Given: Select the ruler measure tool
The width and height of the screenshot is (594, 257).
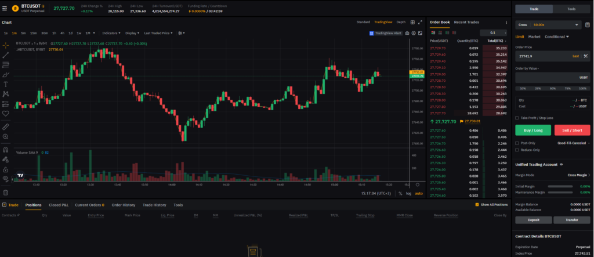Looking at the screenshot, I should pos(6,126).
